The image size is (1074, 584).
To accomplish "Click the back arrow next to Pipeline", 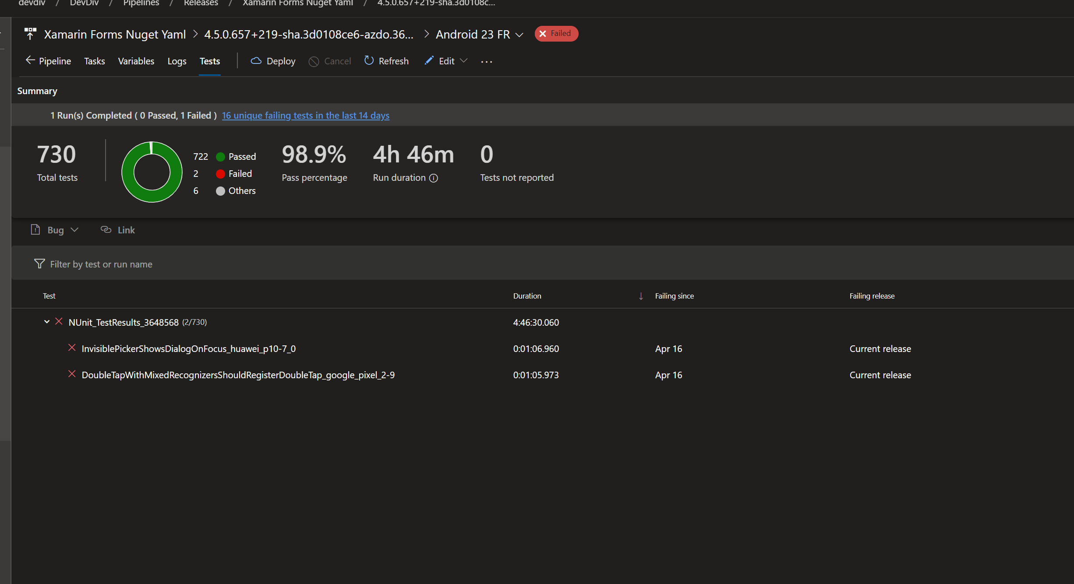I will 30,60.
